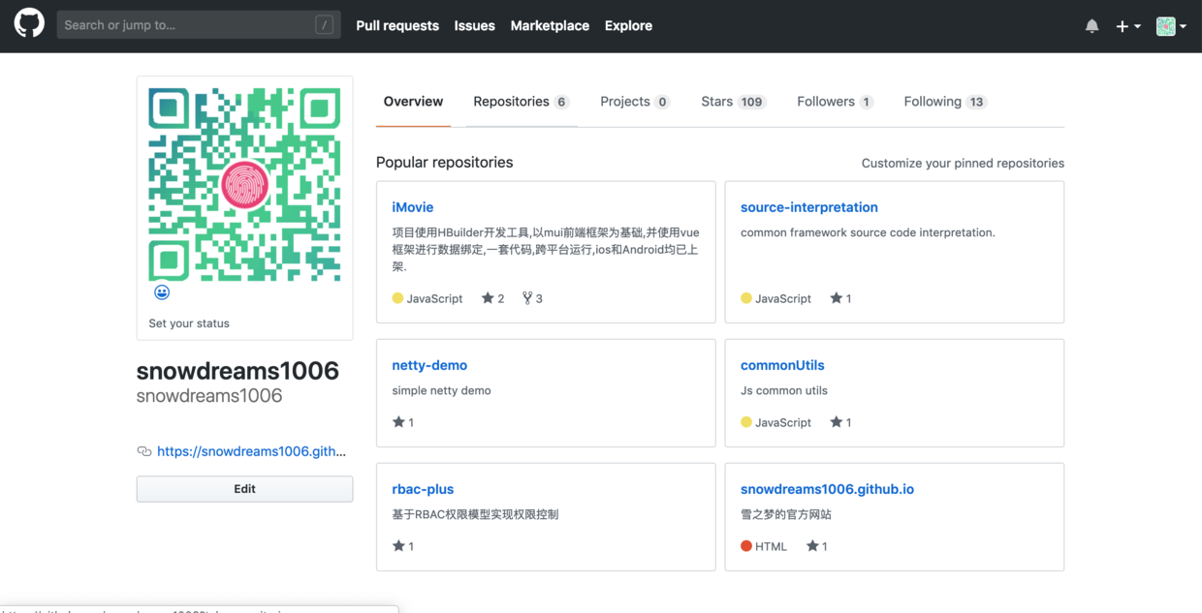Click the smiley set status icon
Image resolution: width=1202 pixels, height=613 pixels.
(162, 291)
